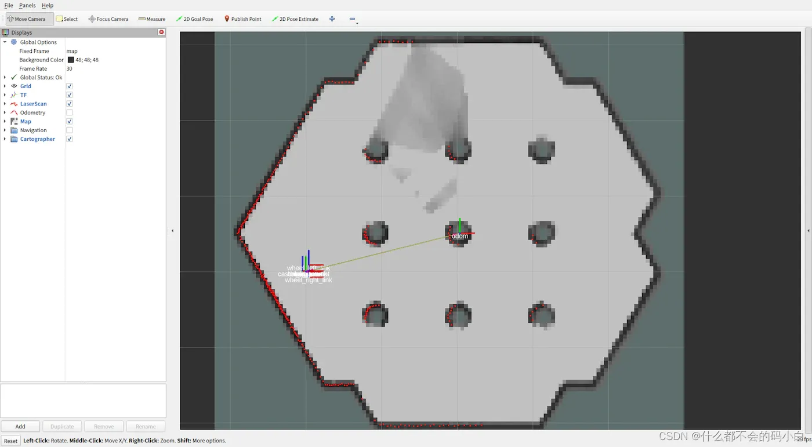Click the plus icon to add a tool
The image size is (812, 447).
[x=332, y=19]
